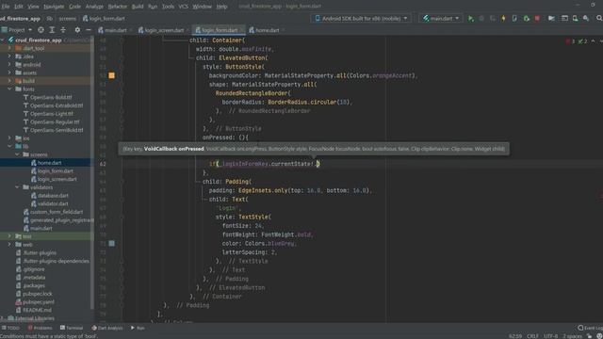Screen dimensions: 603x339
Task: Click Expand All icon in Project panel
Action: point(52,29)
